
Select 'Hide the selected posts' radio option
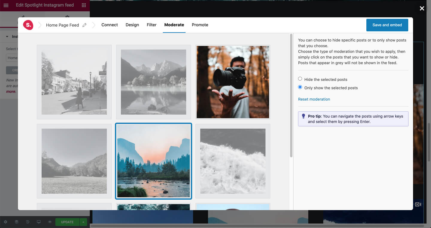300,79
